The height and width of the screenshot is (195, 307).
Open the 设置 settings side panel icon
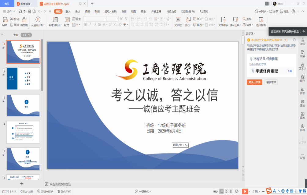tap(302, 156)
